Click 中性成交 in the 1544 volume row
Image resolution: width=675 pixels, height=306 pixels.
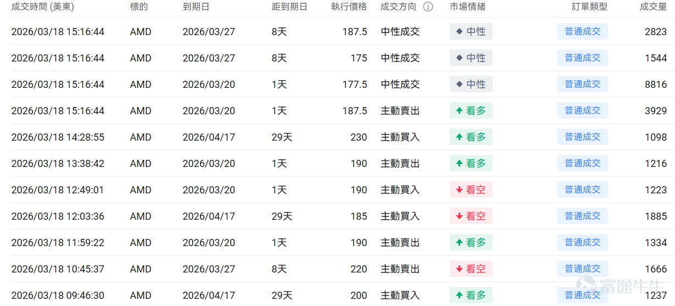tap(400, 58)
